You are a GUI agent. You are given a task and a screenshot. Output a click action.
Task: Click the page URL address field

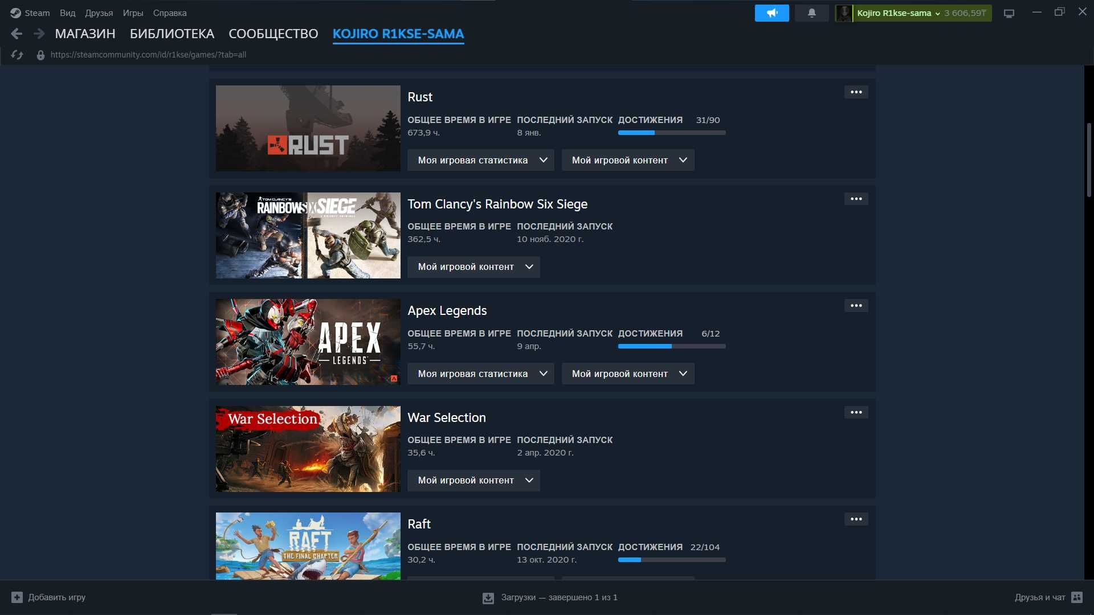[x=148, y=55]
